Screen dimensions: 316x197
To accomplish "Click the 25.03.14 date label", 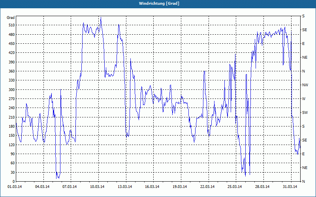I will pos(235,187).
